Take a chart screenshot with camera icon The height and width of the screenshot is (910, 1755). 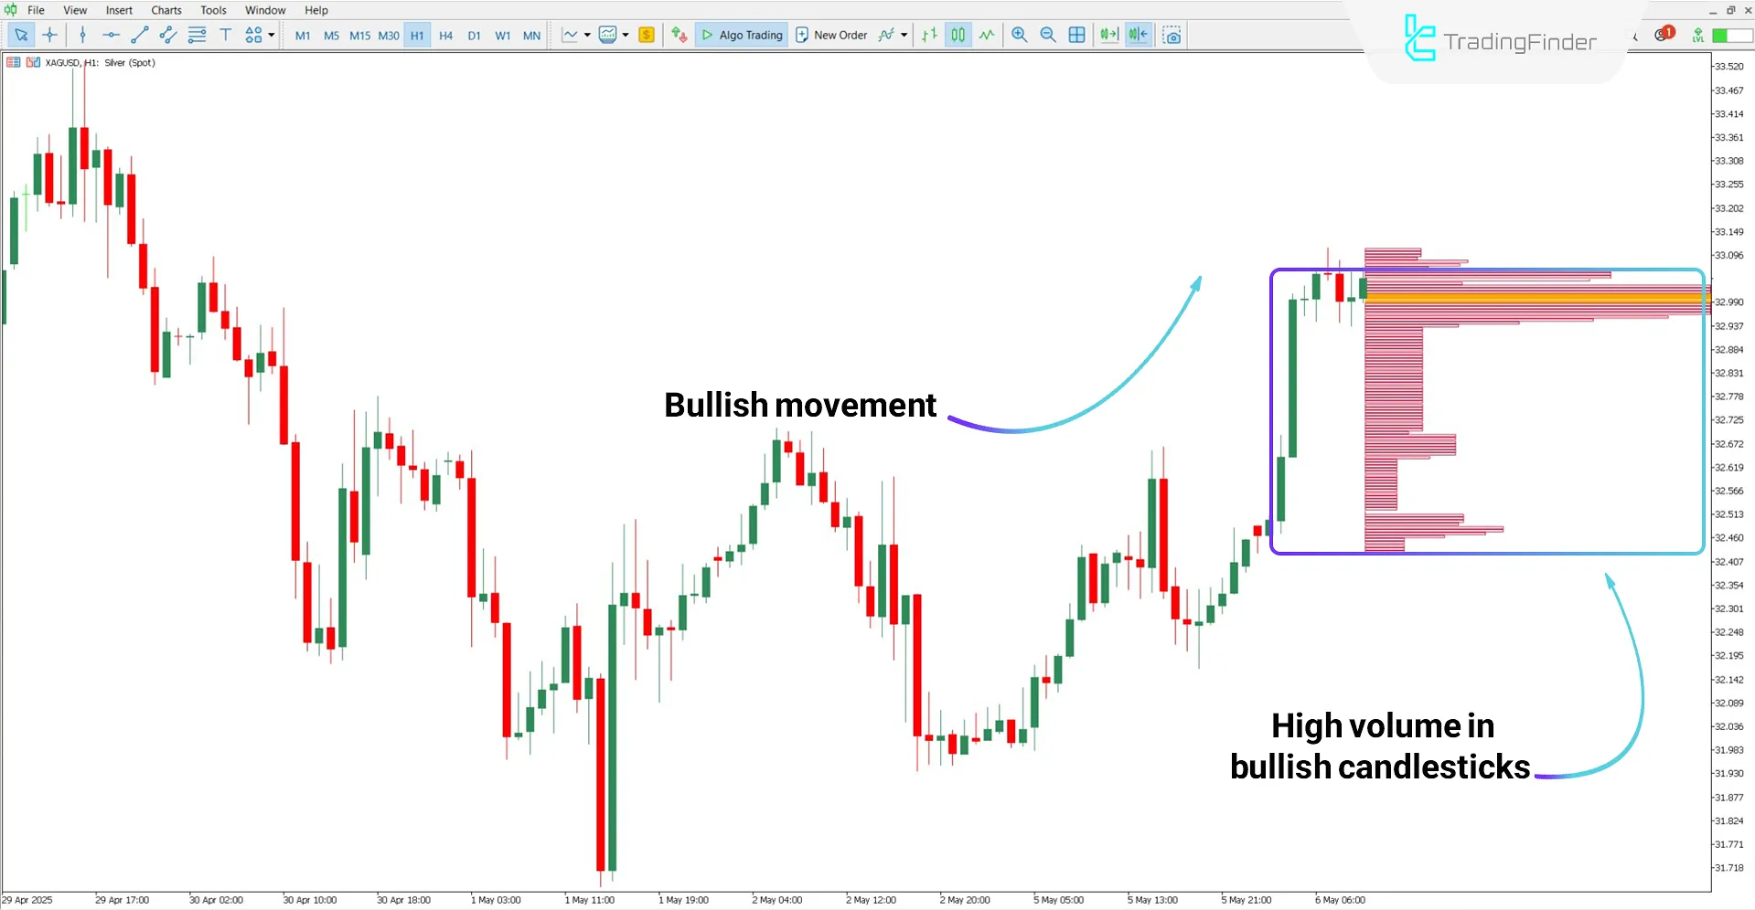pos(1172,35)
